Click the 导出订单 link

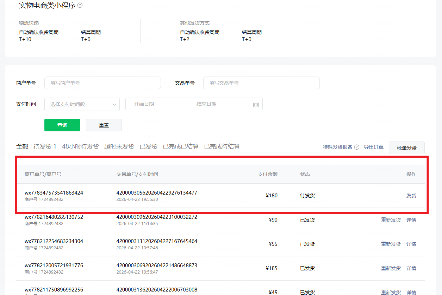tap(374, 147)
